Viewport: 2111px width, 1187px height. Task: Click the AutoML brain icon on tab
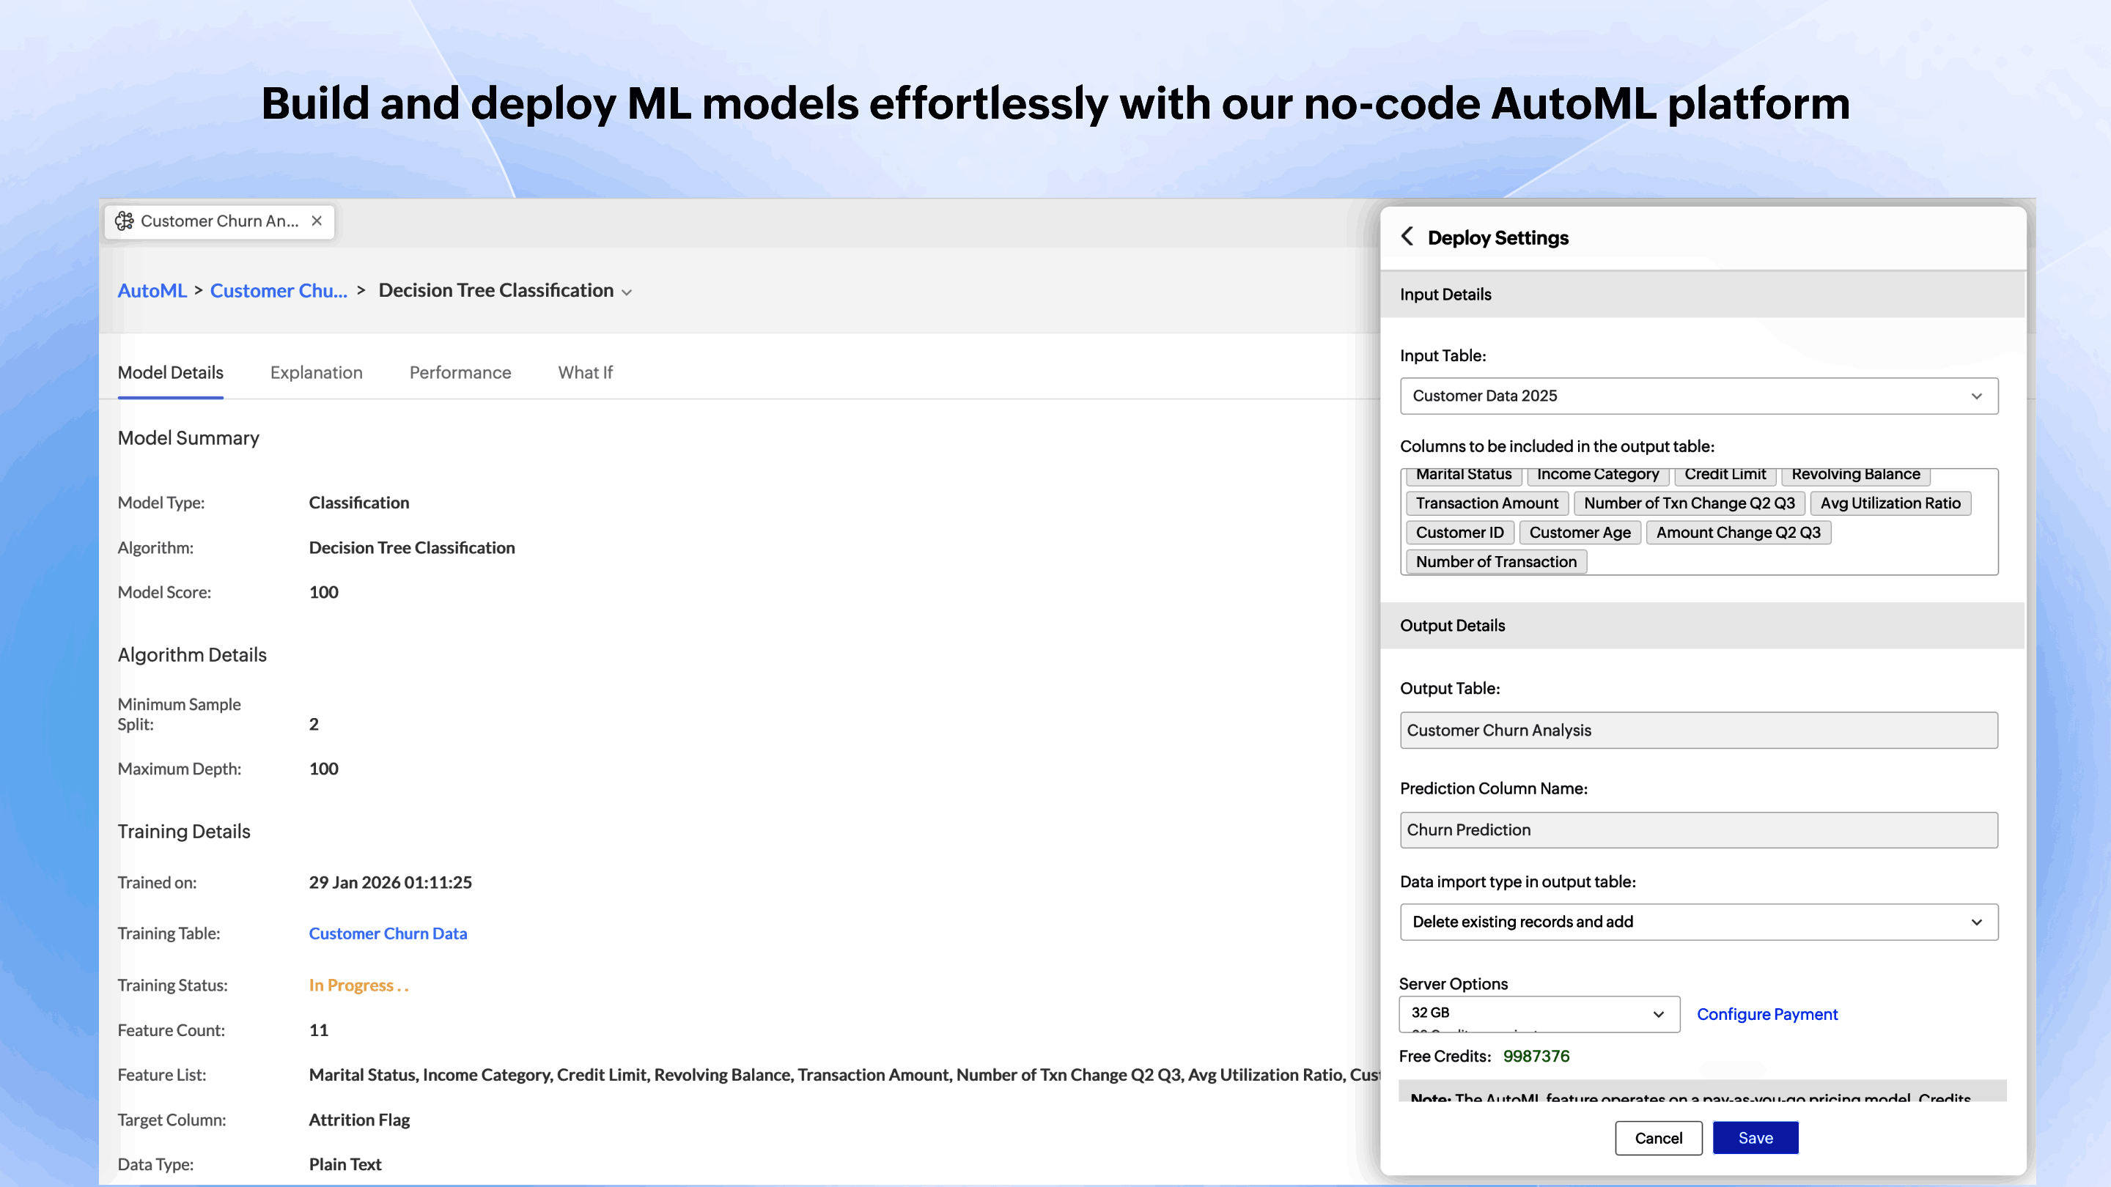click(x=124, y=221)
